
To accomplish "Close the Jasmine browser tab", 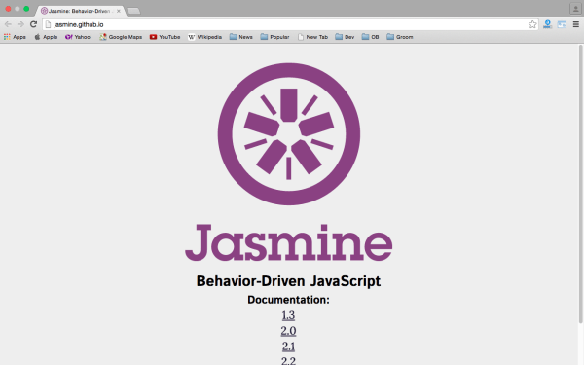I will (119, 11).
